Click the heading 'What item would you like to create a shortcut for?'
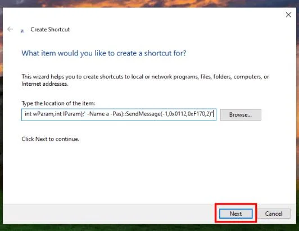This screenshot has height=231, width=299. [x=104, y=53]
